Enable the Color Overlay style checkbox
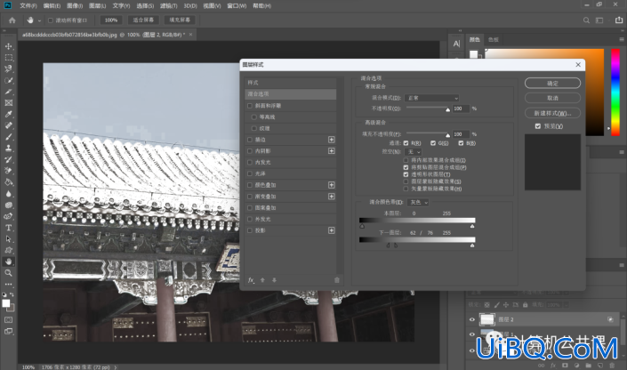 point(250,185)
